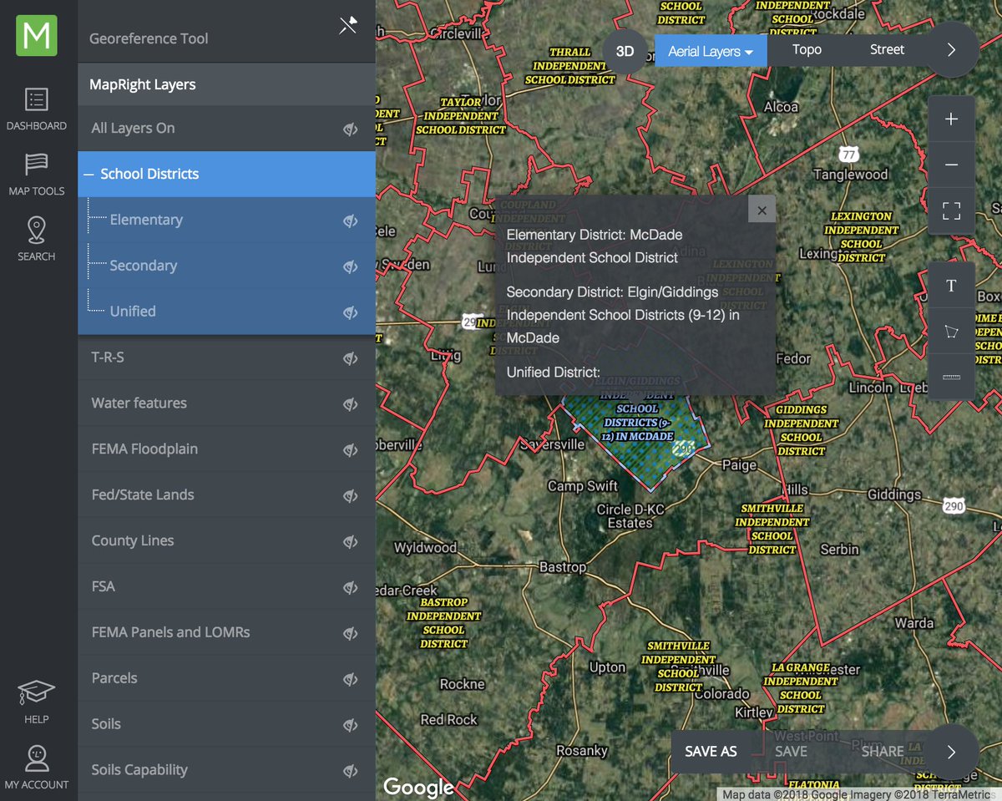Select the Fed/State Lands layer row

226,495
